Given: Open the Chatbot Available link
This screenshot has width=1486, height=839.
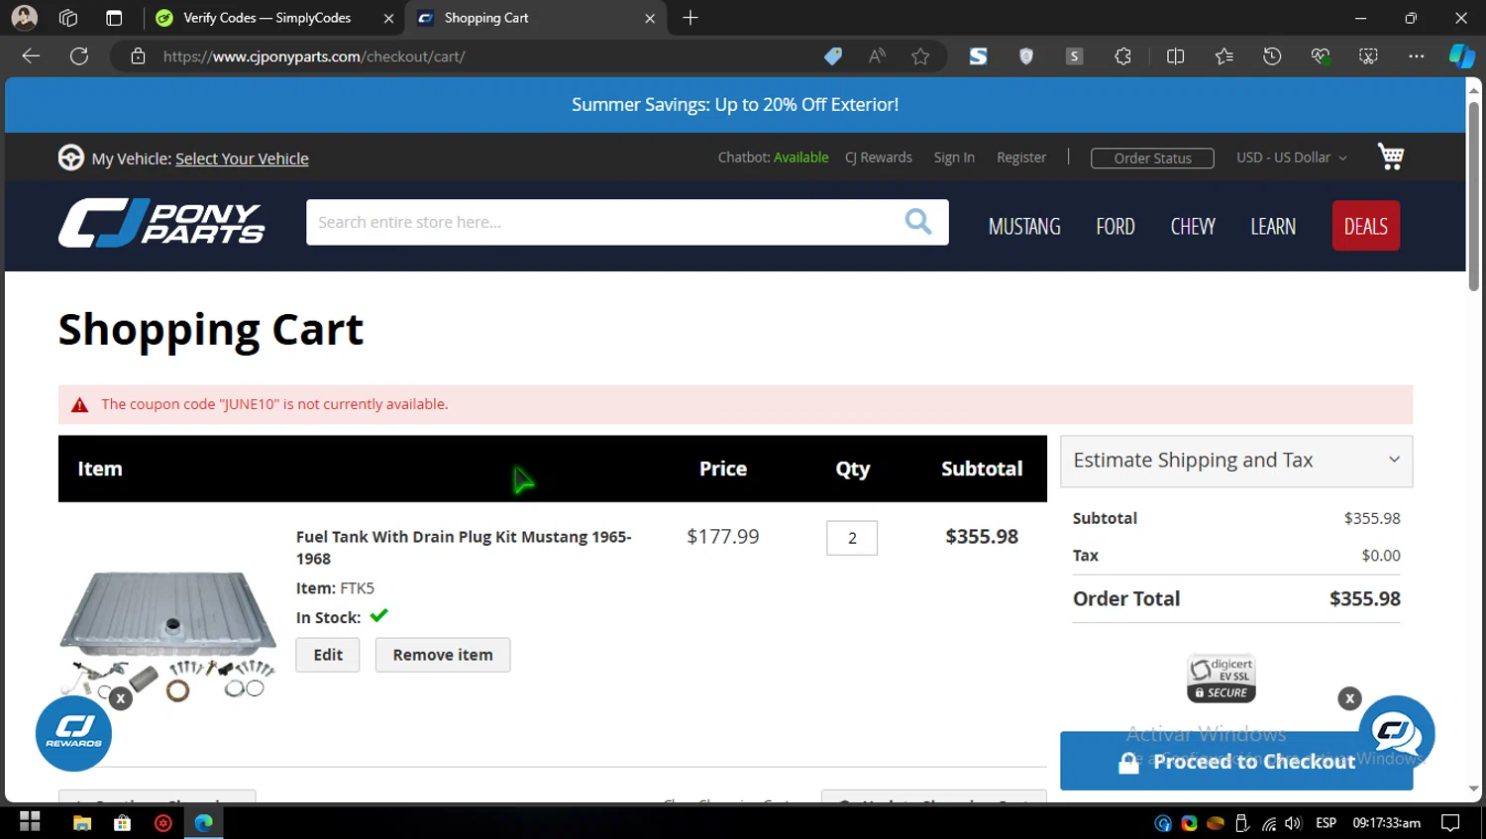Looking at the screenshot, I should (773, 157).
